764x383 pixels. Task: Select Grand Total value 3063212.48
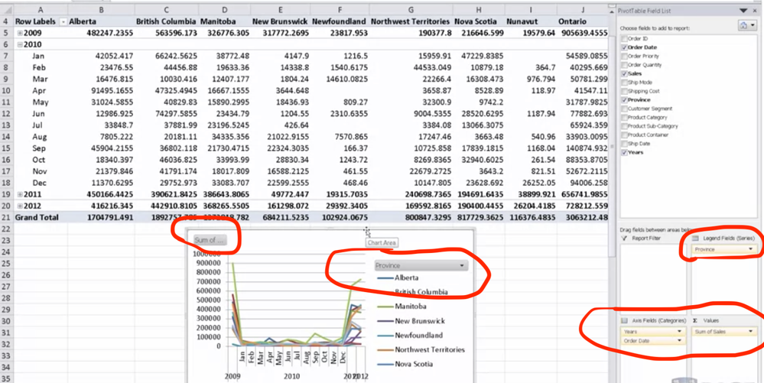(583, 217)
